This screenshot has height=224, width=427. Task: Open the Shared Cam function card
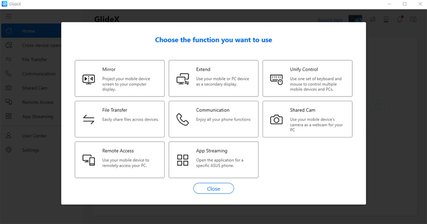pyautogui.click(x=307, y=119)
